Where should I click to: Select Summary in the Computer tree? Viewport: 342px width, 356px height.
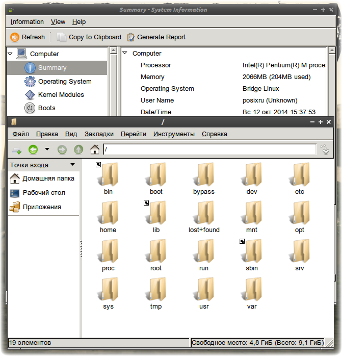point(57,68)
